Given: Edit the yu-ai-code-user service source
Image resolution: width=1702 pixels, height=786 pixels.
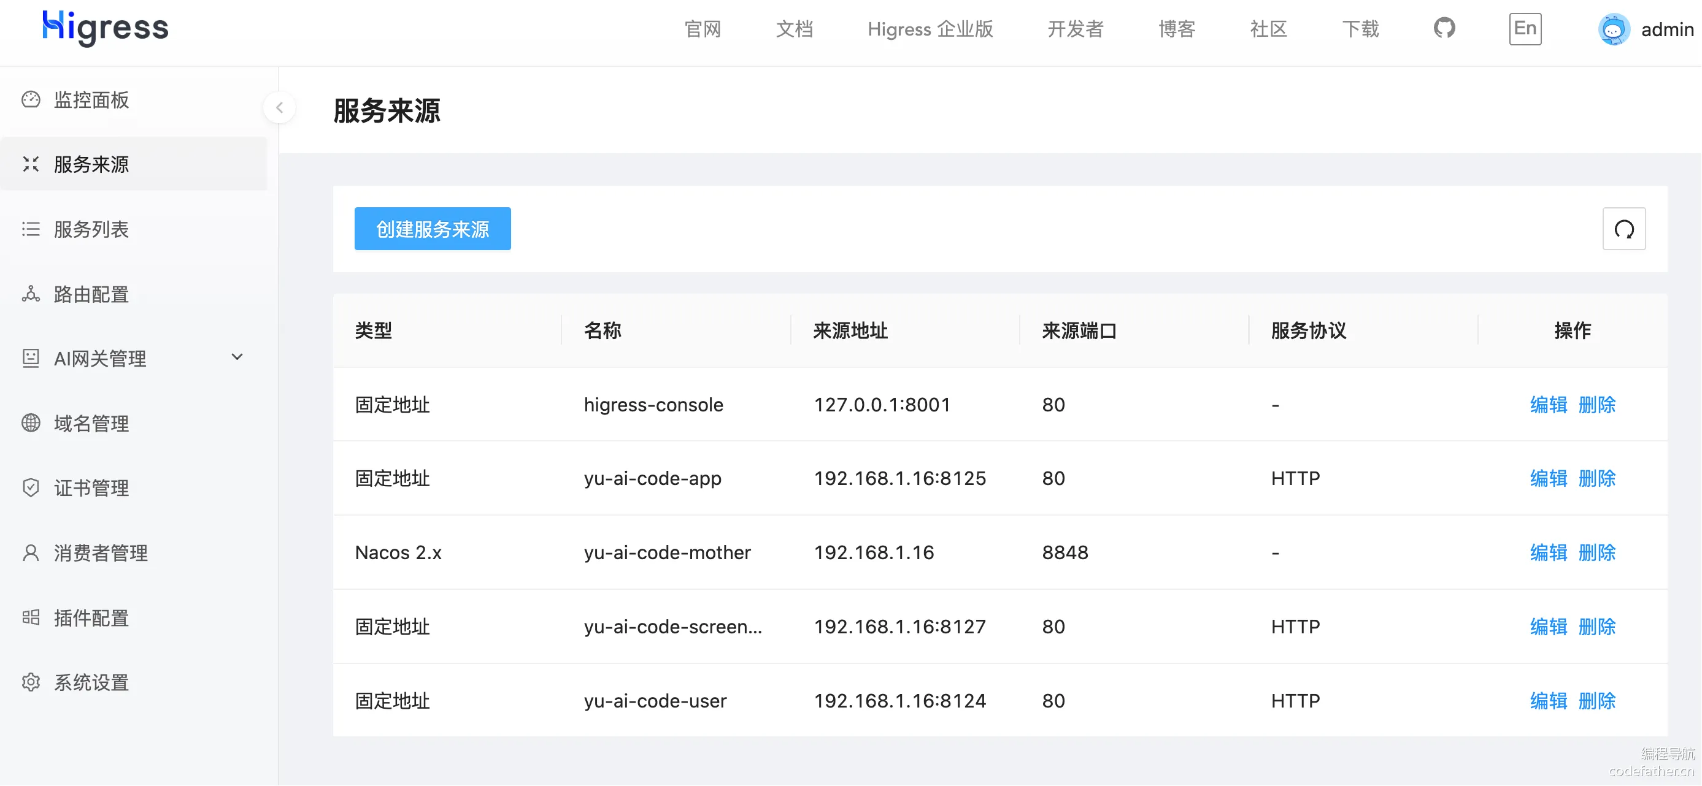Looking at the screenshot, I should (x=1548, y=701).
